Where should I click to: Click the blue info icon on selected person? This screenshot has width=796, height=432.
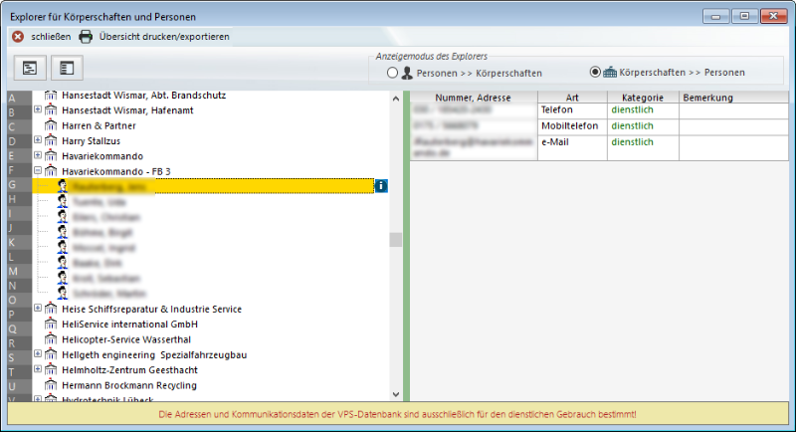coord(381,186)
